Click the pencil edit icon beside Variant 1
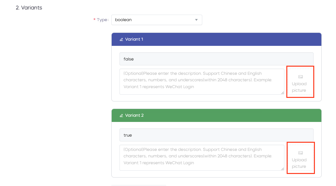 click(121, 39)
